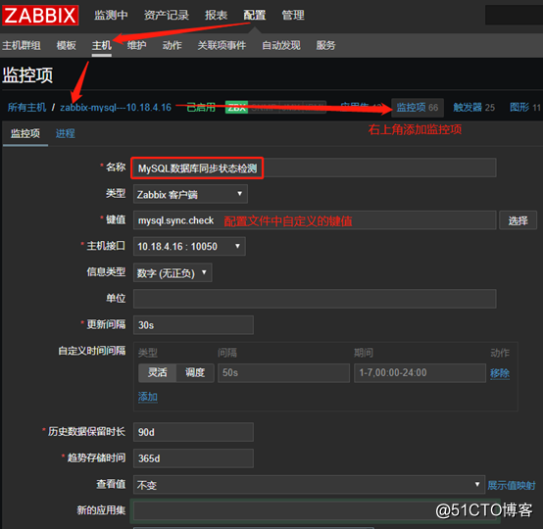Image resolution: width=543 pixels, height=529 pixels.
Task: Switch to the 监控项 form tab
Action: [x=25, y=133]
